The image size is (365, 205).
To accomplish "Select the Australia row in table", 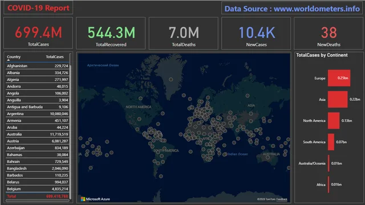I will [x=38, y=134].
